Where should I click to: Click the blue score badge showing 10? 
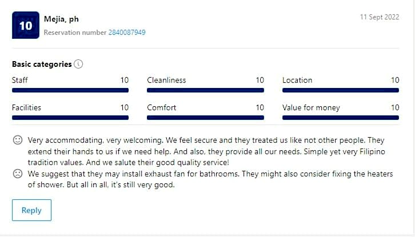pyautogui.click(x=26, y=26)
